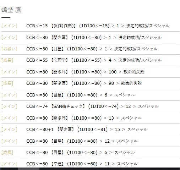This screenshot has height=170, width=180.
Task: Click the [メイン] tag on the 幸運 row
Action: tap(9, 164)
